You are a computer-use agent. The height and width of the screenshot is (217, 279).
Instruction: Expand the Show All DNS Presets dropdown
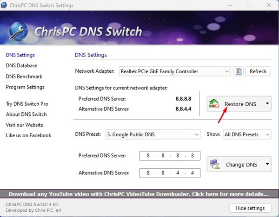tap(246, 134)
